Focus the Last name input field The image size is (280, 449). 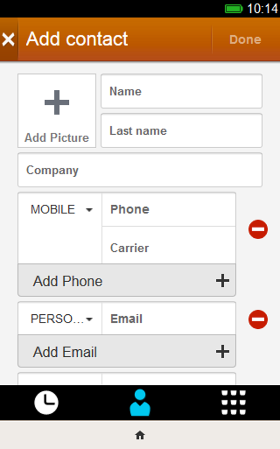tap(182, 131)
